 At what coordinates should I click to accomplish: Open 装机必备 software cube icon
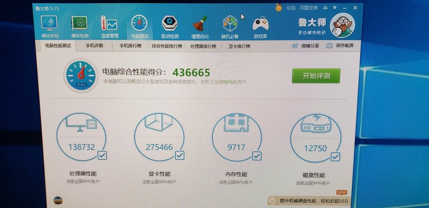pyautogui.click(x=230, y=27)
